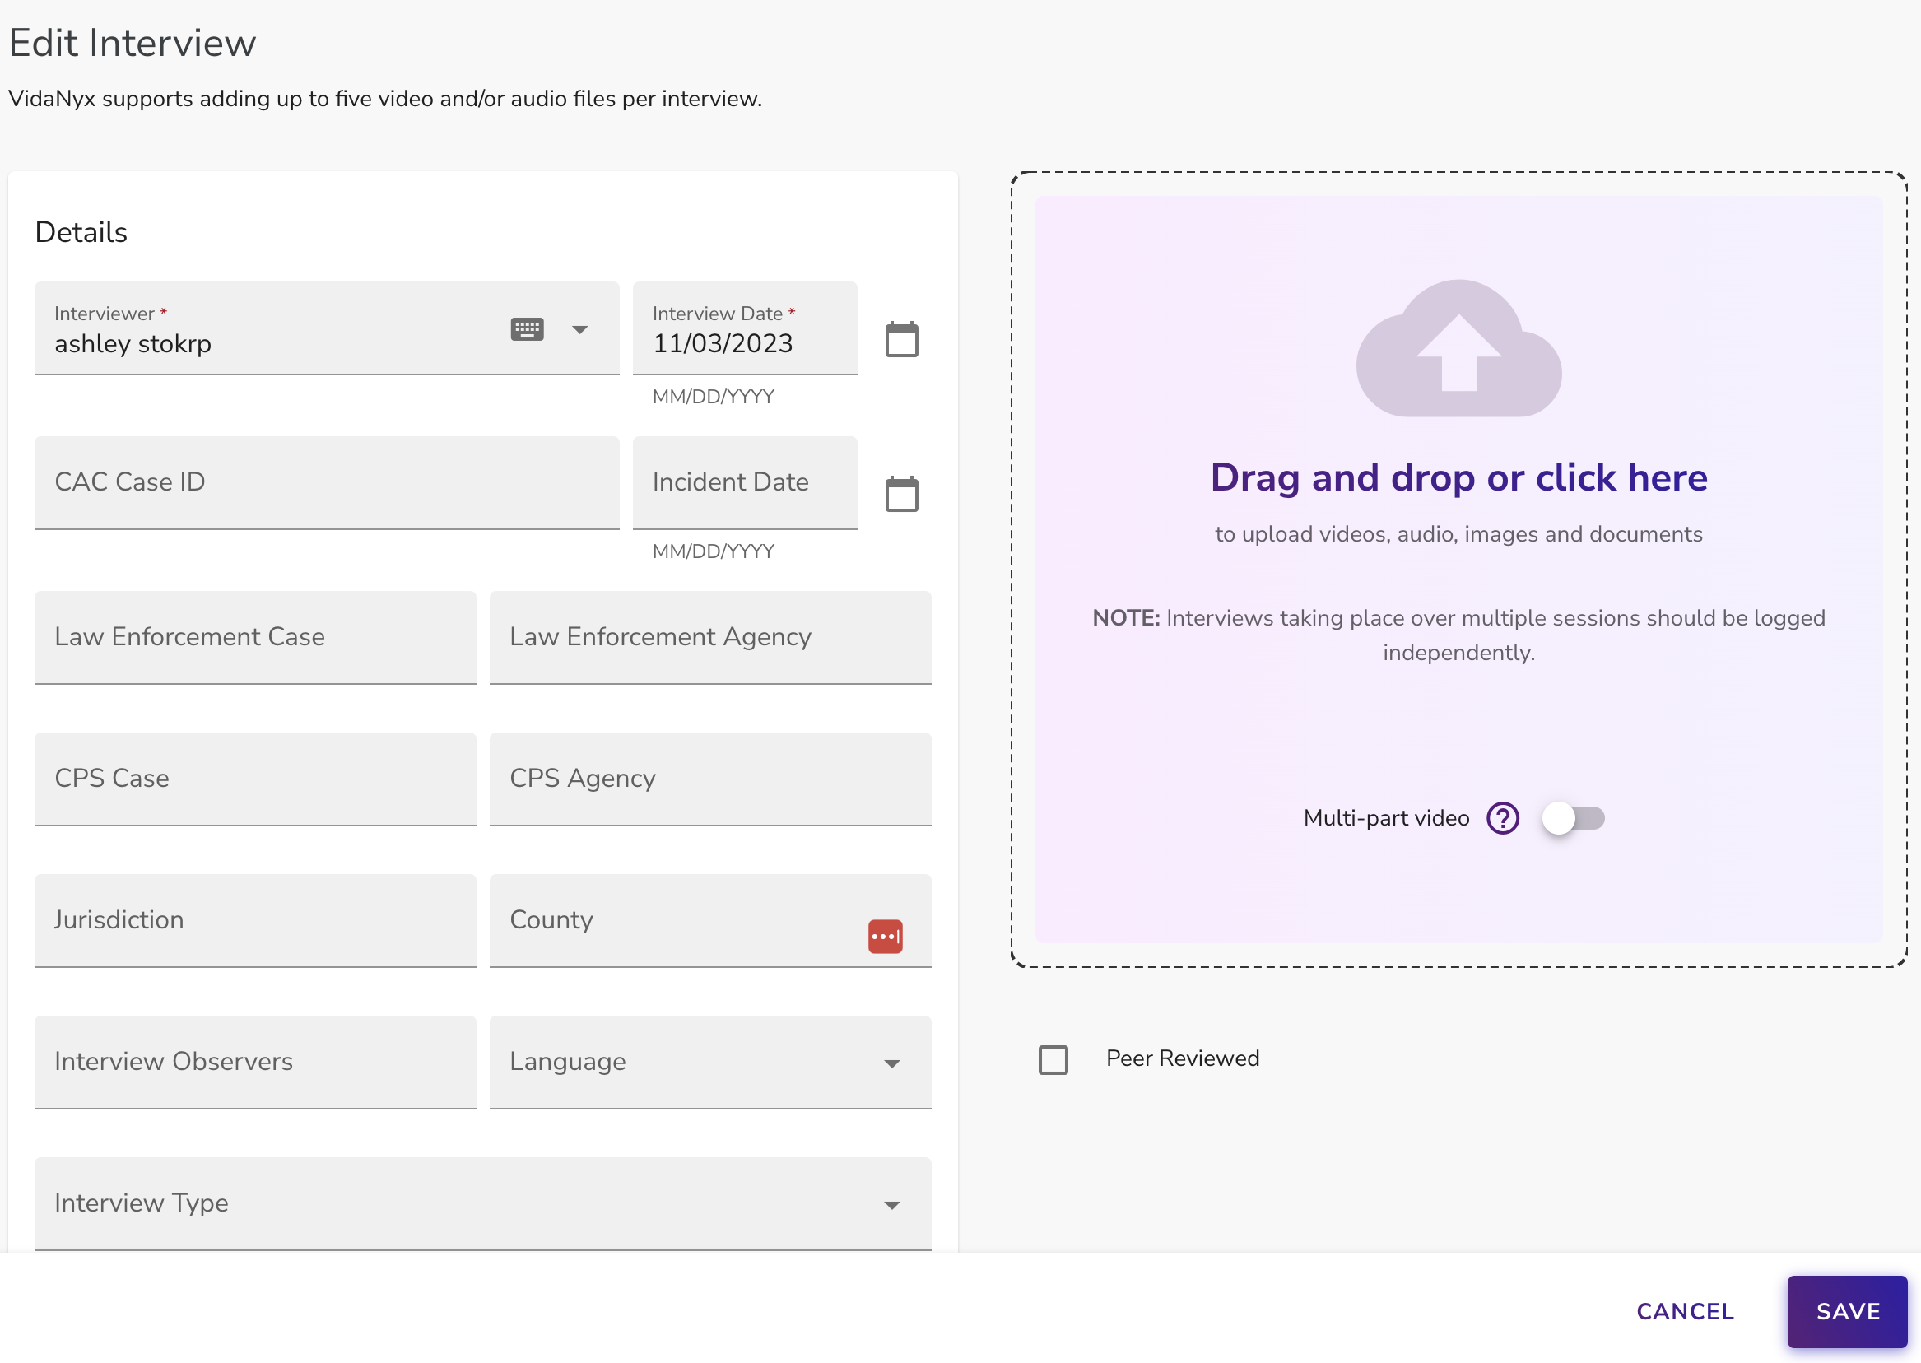Open the Interview Type dropdown
Viewport: 1921px width, 1363px height.
(893, 1203)
